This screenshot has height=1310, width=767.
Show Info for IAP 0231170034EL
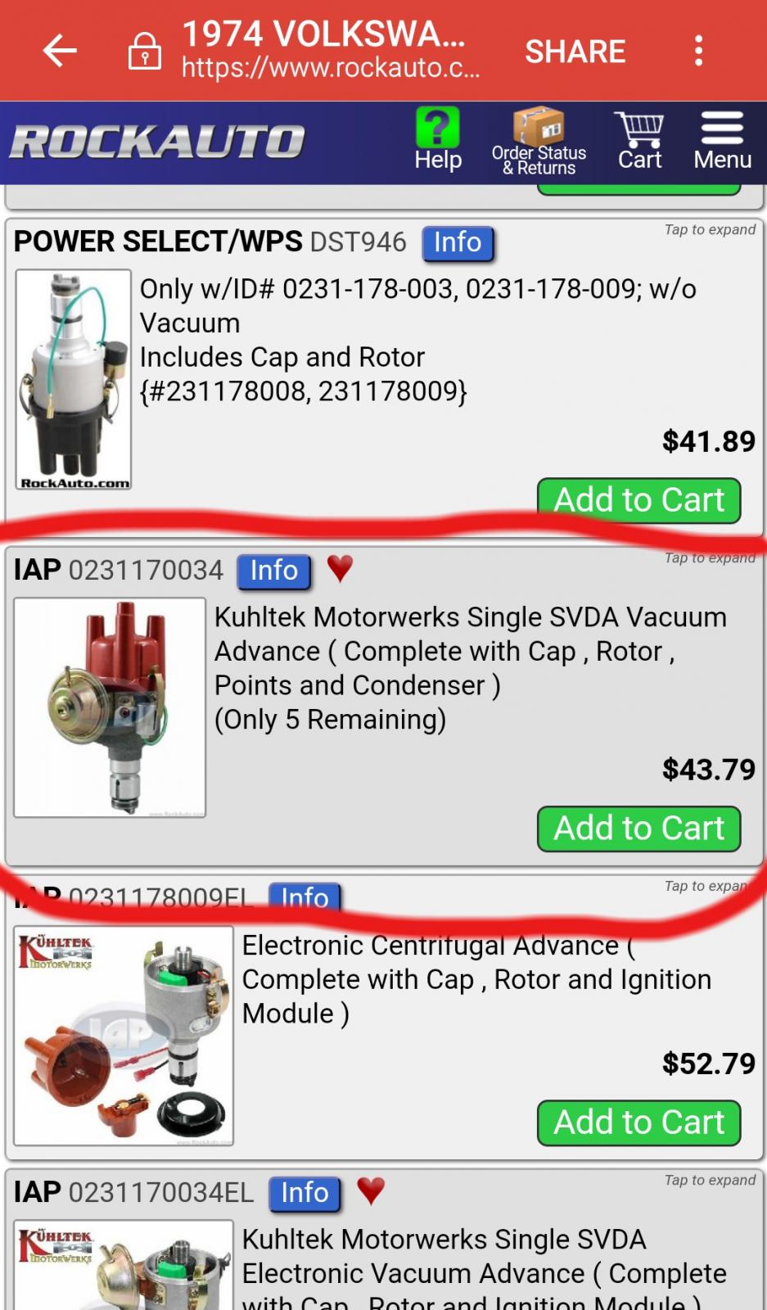coord(305,1193)
